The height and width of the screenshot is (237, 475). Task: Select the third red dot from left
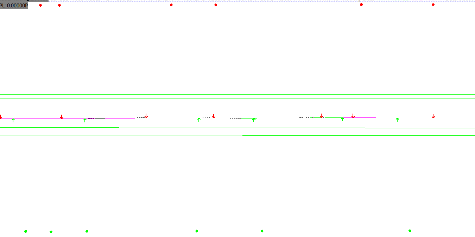[171, 5]
